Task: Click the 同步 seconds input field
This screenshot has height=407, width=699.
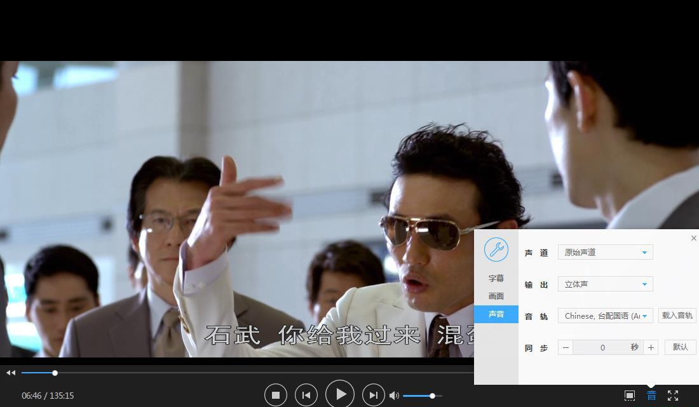Action: (x=608, y=347)
